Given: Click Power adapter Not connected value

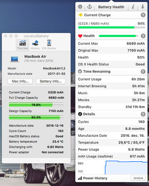Looking at the screenshot, I should pos(52,152).
